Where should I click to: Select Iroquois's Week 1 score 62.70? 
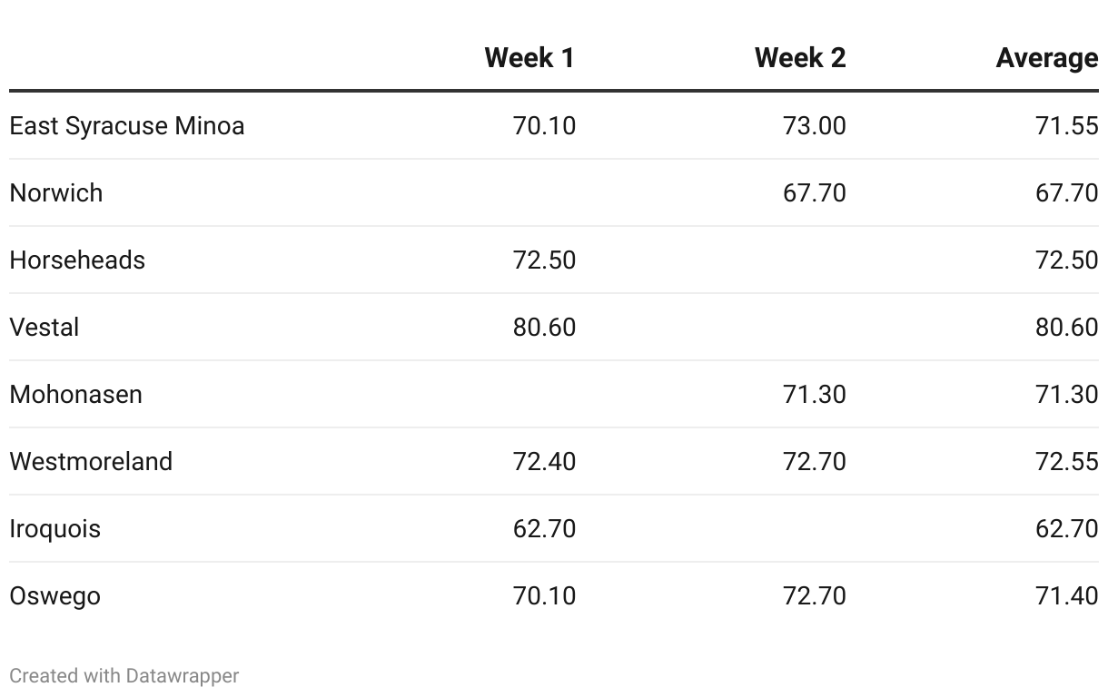[544, 528]
